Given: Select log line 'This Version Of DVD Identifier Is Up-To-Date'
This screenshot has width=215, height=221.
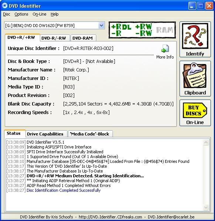Looking at the screenshot, I should click(x=67, y=166).
